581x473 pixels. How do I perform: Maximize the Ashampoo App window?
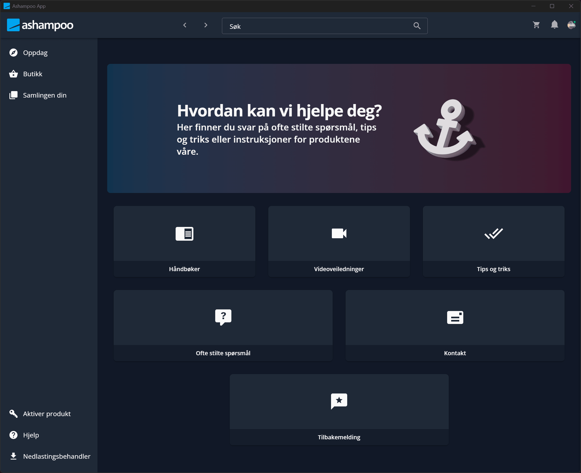click(552, 6)
